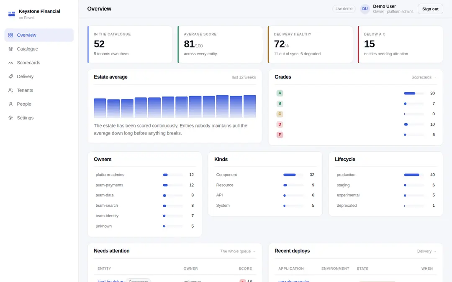The height and width of the screenshot is (282, 452).
Task: Open the DU user avatar
Action: (365, 9)
